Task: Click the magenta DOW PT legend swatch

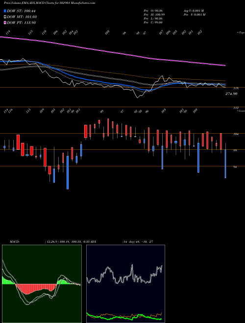Action: (5, 23)
